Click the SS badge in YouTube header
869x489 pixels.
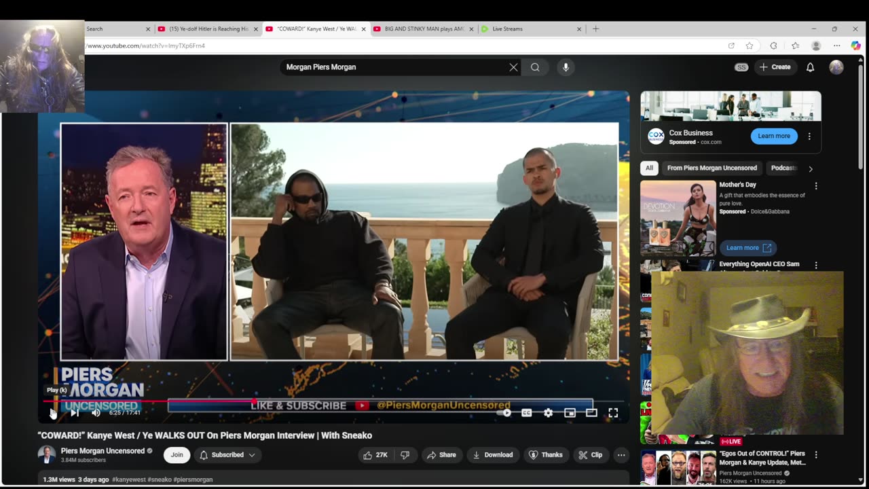tap(741, 67)
